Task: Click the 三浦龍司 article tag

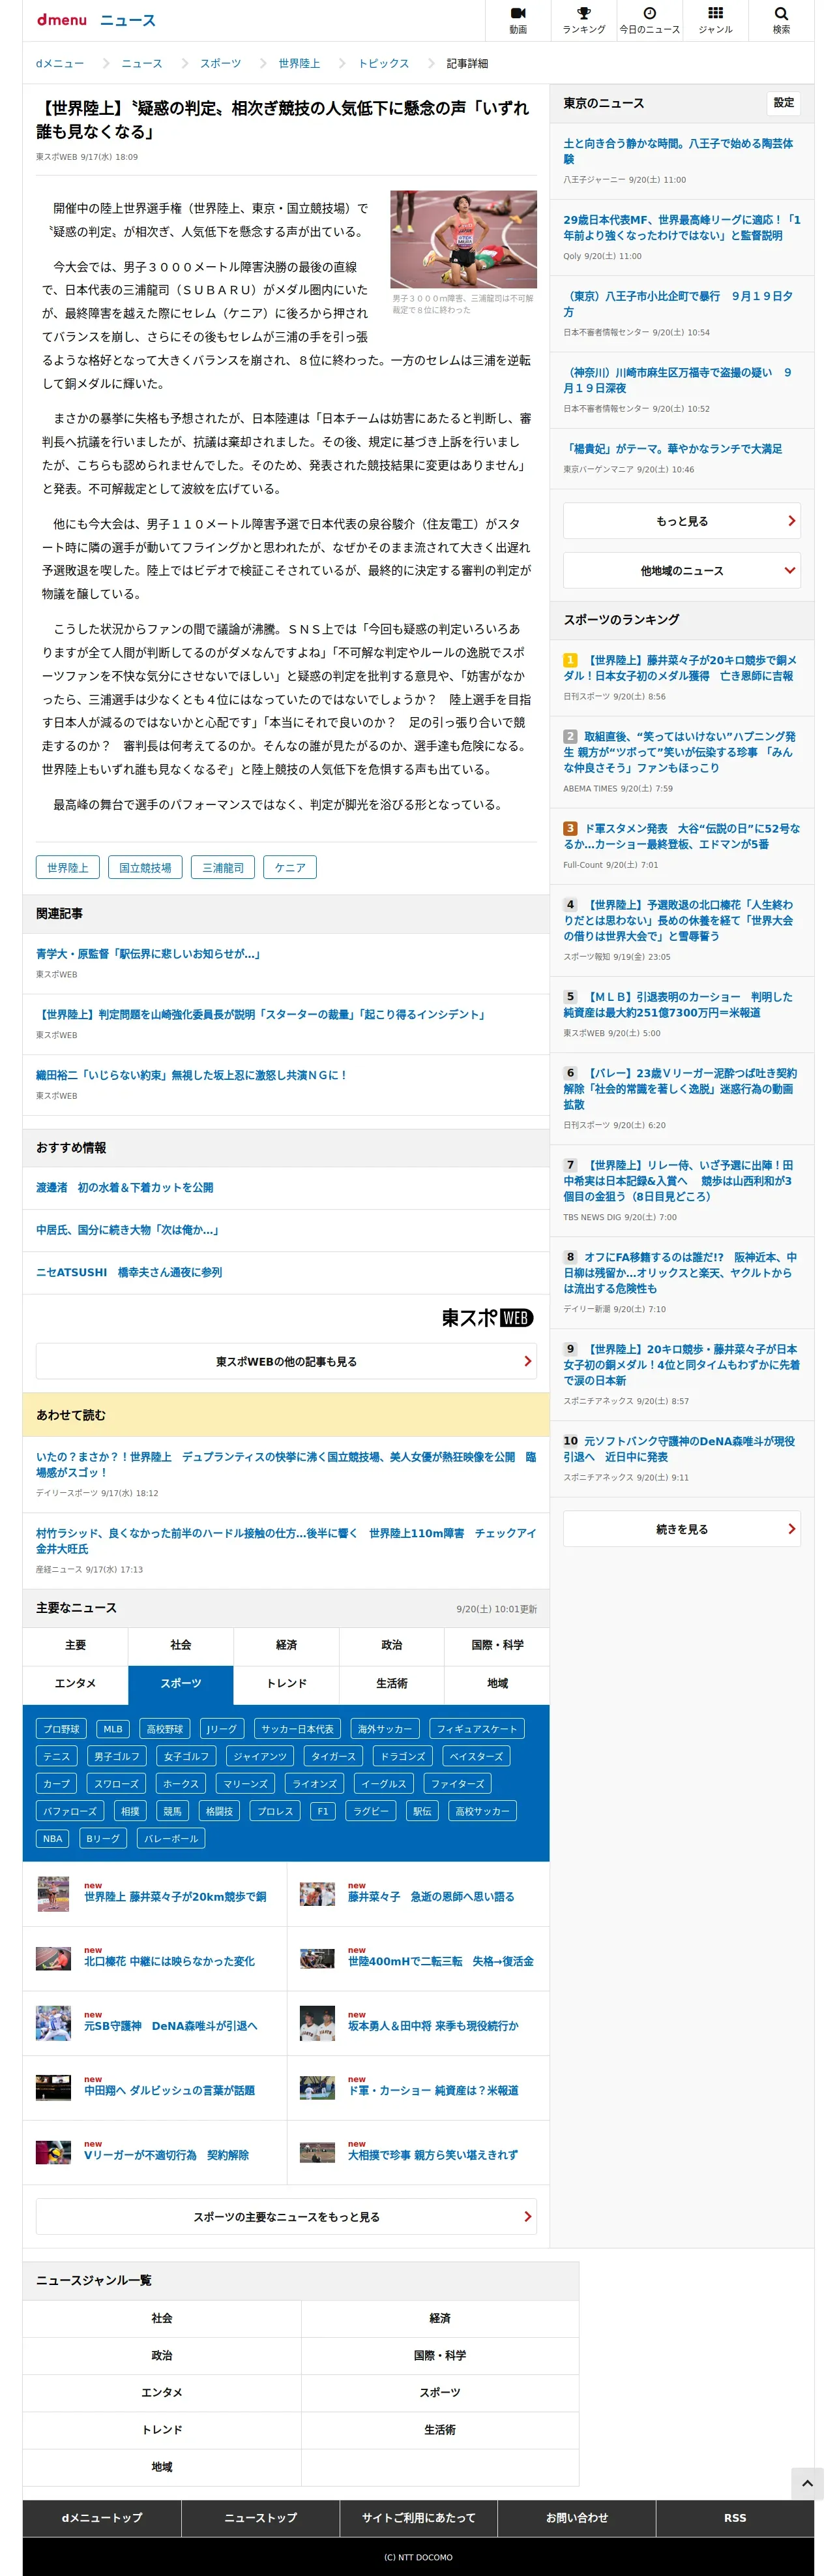Action: (223, 867)
